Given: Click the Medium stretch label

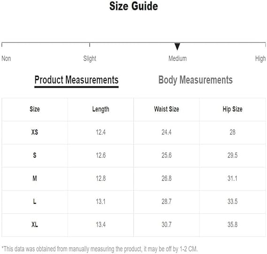Looking at the screenshot, I should point(177,58).
